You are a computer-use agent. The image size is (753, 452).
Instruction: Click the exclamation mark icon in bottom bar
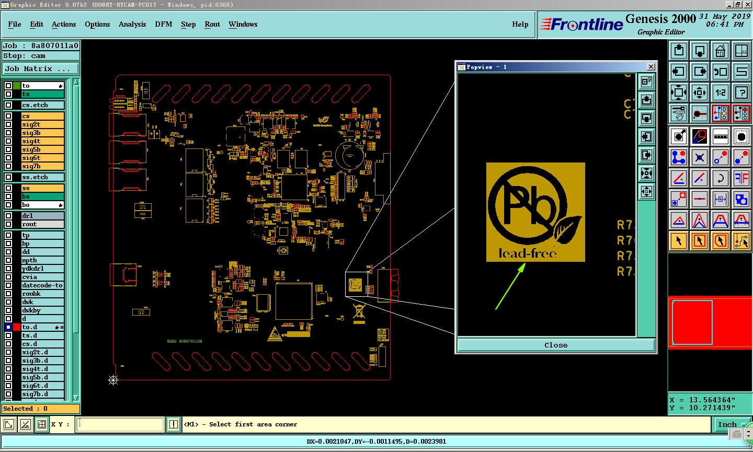(174, 424)
